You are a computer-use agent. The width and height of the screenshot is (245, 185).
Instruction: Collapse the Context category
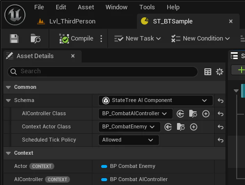pyautogui.click(x=8, y=153)
